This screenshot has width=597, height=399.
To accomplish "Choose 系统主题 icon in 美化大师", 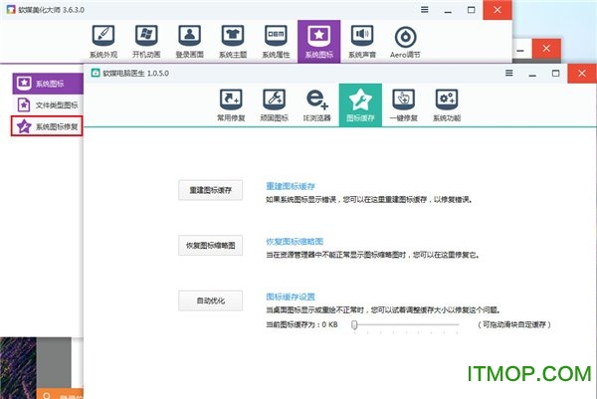I will click(233, 42).
